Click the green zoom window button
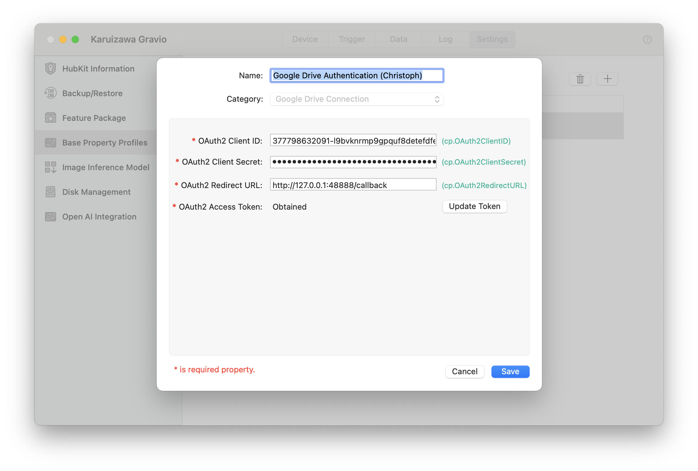 [x=75, y=39]
